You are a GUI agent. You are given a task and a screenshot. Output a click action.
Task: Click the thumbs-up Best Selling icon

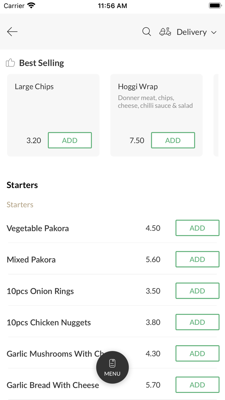(10, 63)
